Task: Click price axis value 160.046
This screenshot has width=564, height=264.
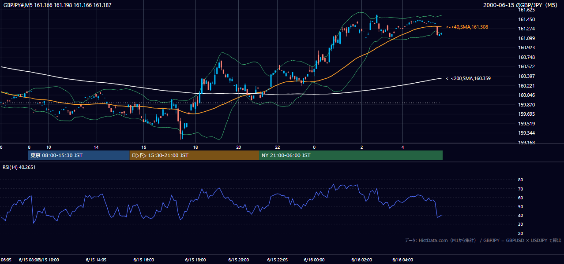Action: point(526,95)
